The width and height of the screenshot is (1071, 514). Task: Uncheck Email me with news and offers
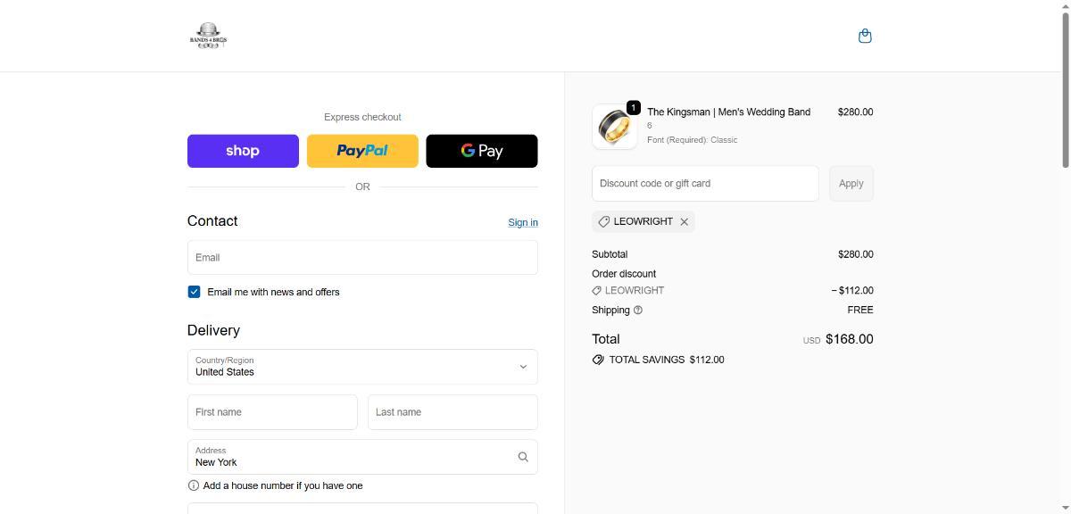click(x=194, y=292)
